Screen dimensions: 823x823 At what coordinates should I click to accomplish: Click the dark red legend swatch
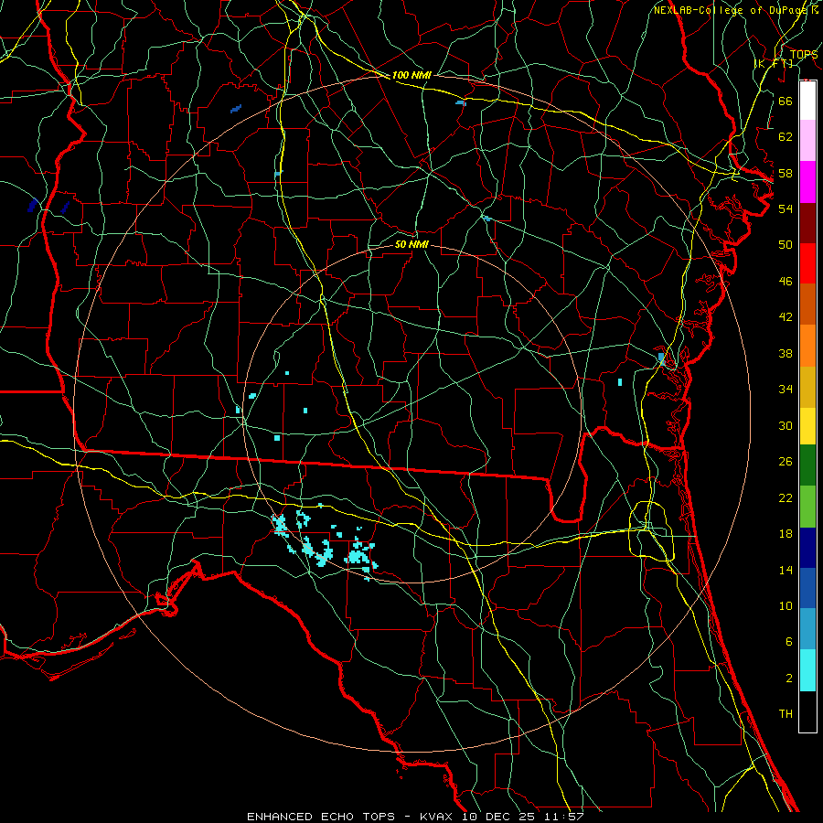pos(807,222)
